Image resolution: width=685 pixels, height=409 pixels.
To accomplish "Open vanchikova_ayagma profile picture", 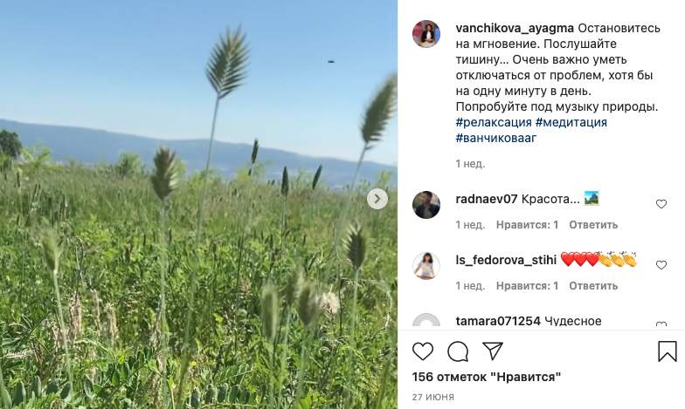I will [x=426, y=33].
